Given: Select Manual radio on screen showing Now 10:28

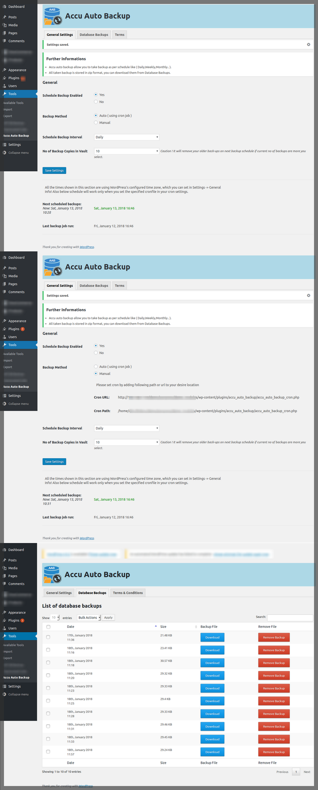Looking at the screenshot, I should [x=96, y=123].
